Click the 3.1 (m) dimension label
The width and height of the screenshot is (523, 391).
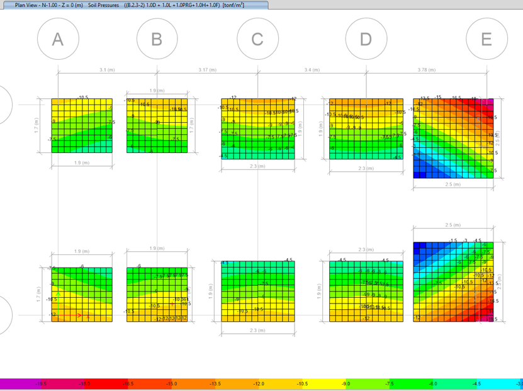107,69
